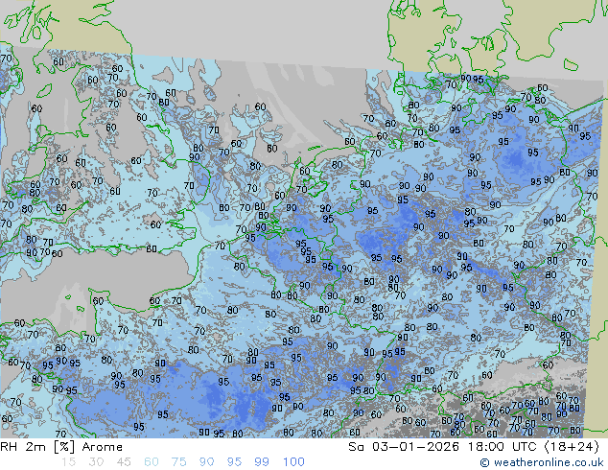Click the 'RH 2m [%]' title label
This screenshot has width=608, height=470.
tap(37, 447)
